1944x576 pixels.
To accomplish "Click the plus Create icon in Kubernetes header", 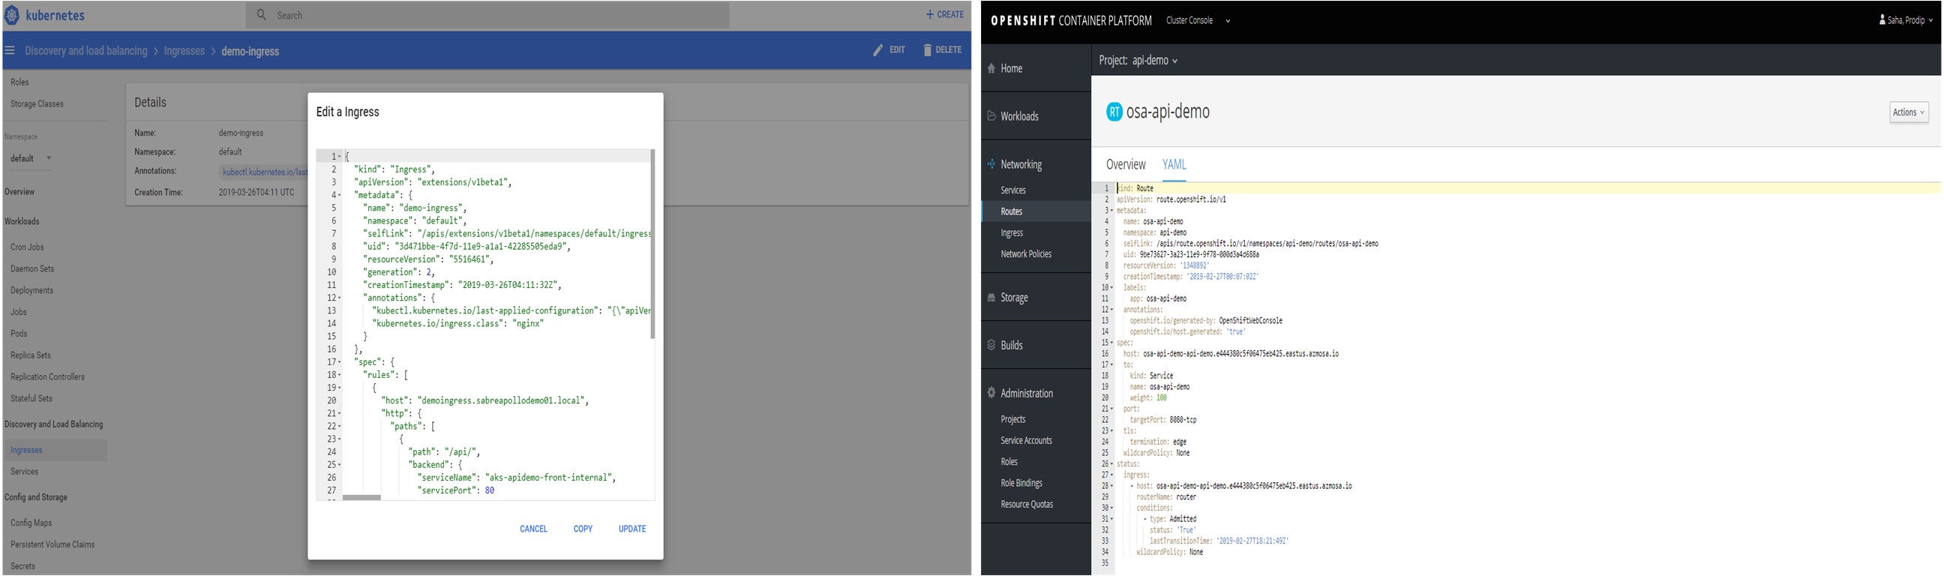I will tap(930, 14).
